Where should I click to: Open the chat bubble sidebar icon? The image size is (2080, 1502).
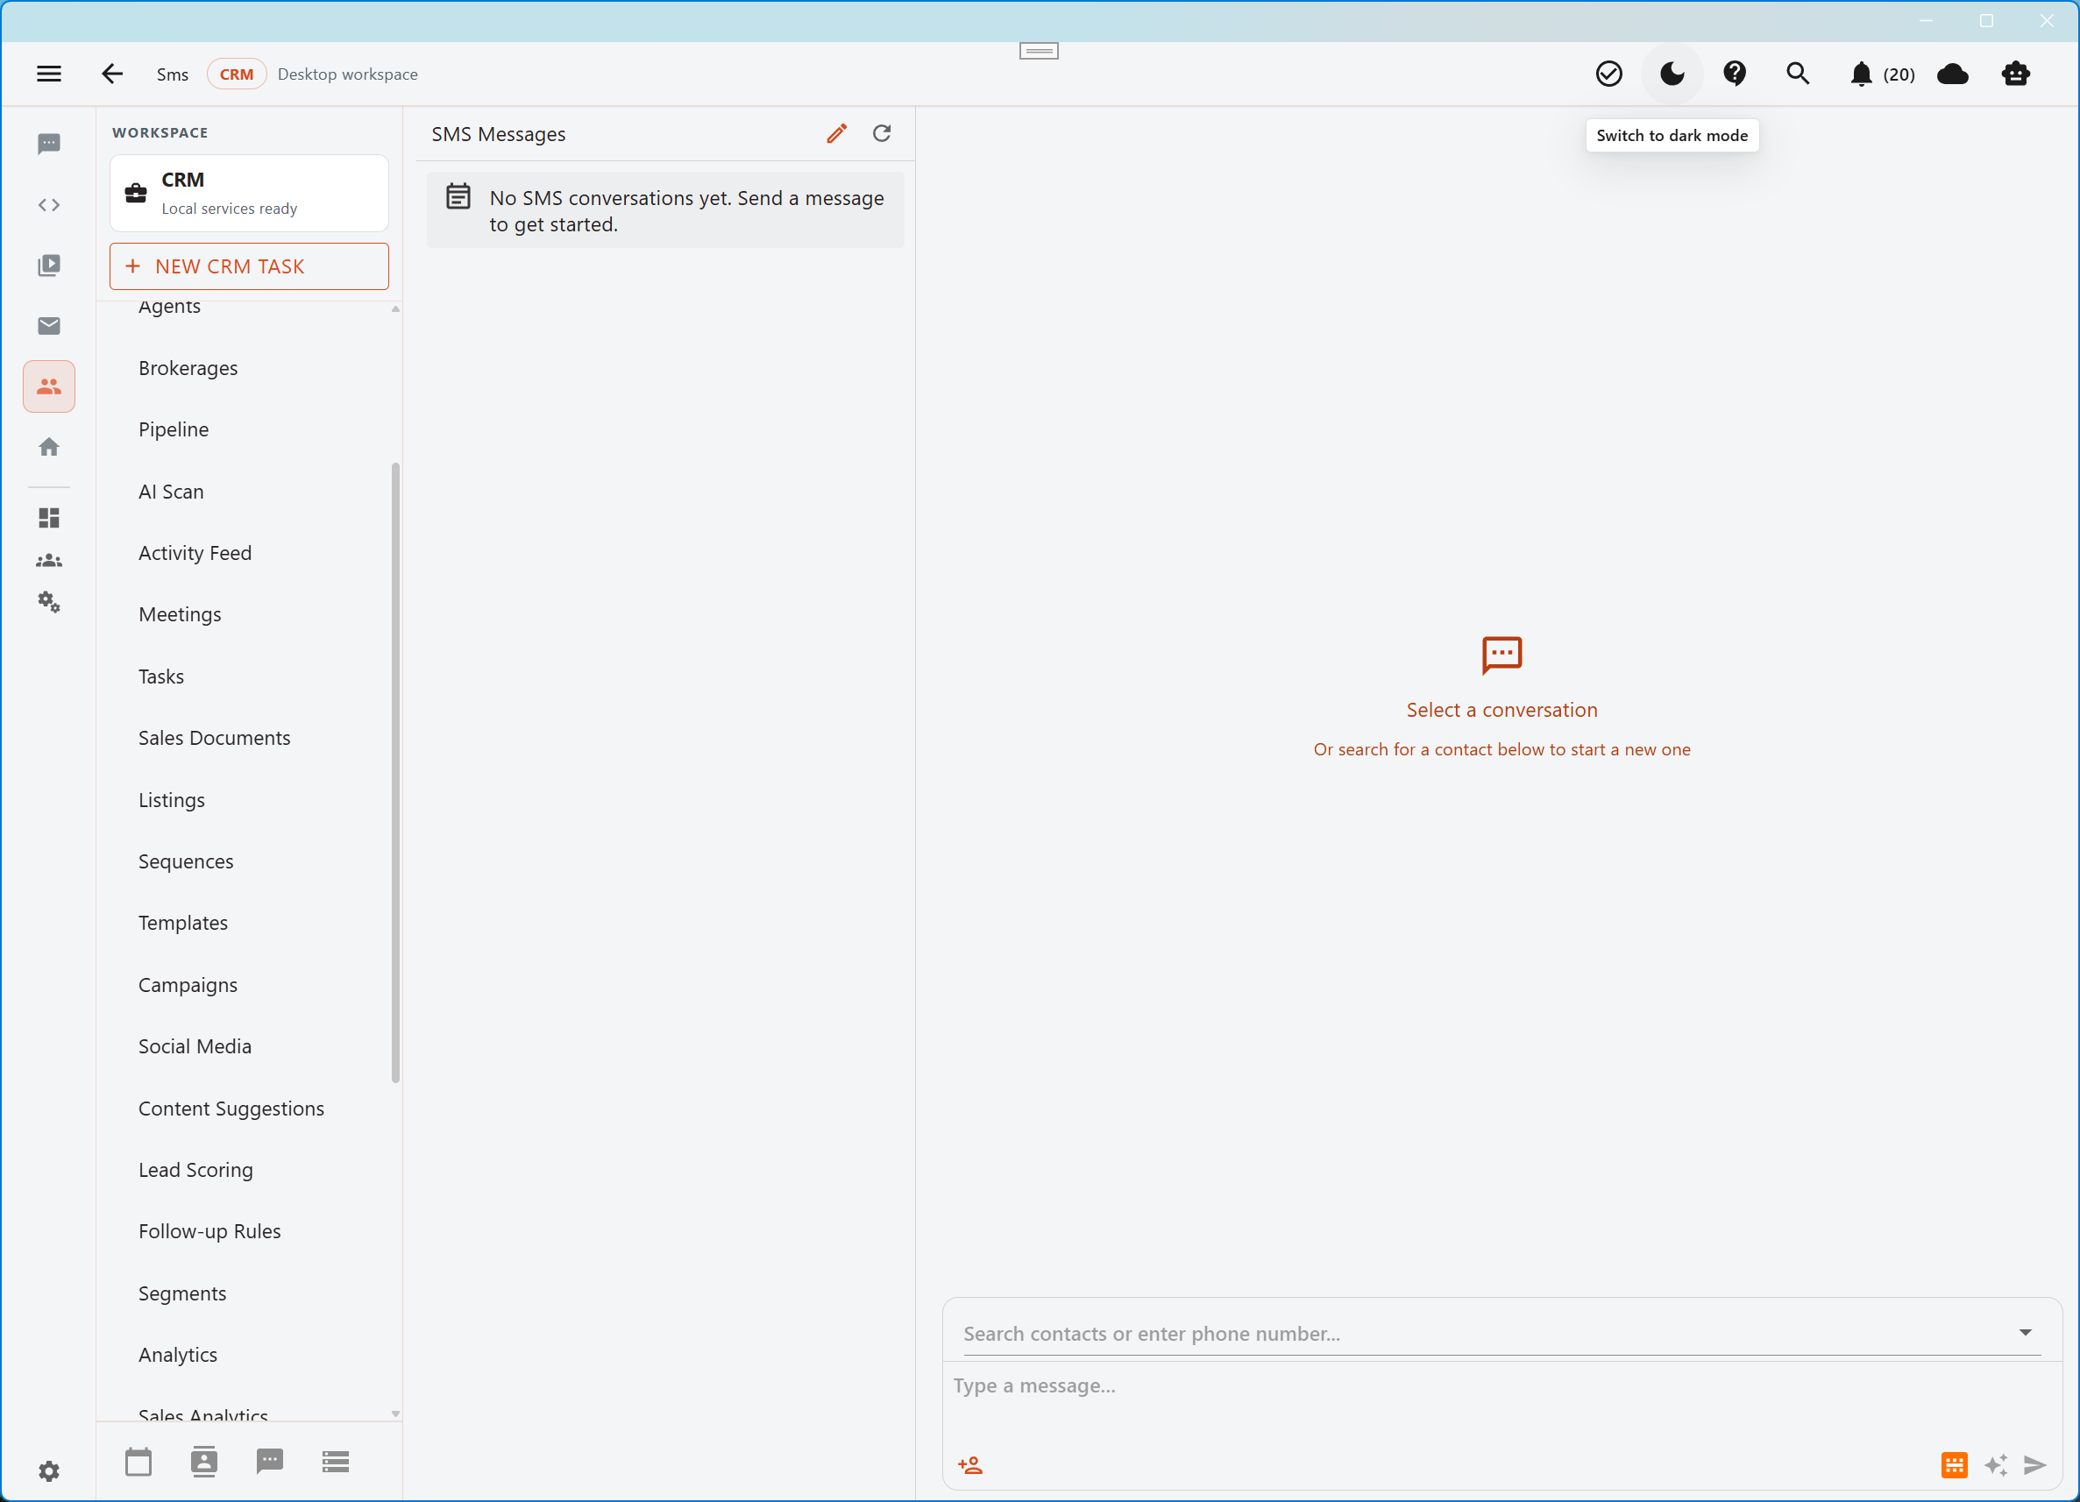(48, 144)
